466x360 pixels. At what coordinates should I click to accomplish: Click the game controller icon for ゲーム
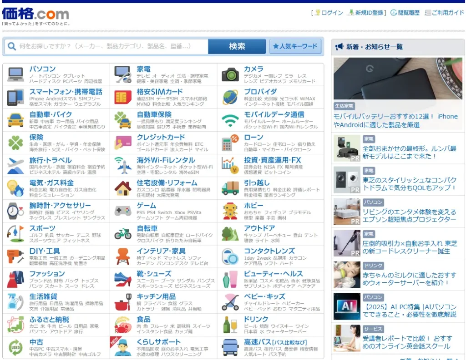coord(123,211)
